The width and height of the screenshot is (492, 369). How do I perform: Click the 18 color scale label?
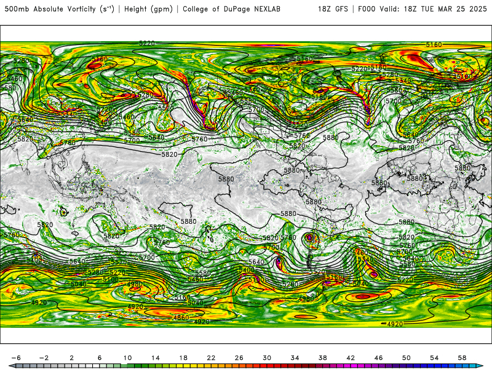pyautogui.click(x=183, y=358)
